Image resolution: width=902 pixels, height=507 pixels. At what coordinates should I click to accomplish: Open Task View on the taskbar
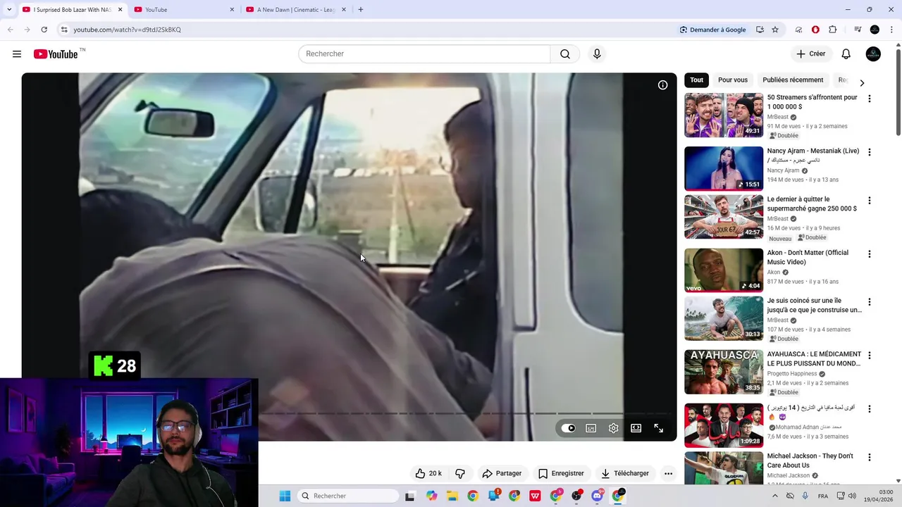point(410,496)
